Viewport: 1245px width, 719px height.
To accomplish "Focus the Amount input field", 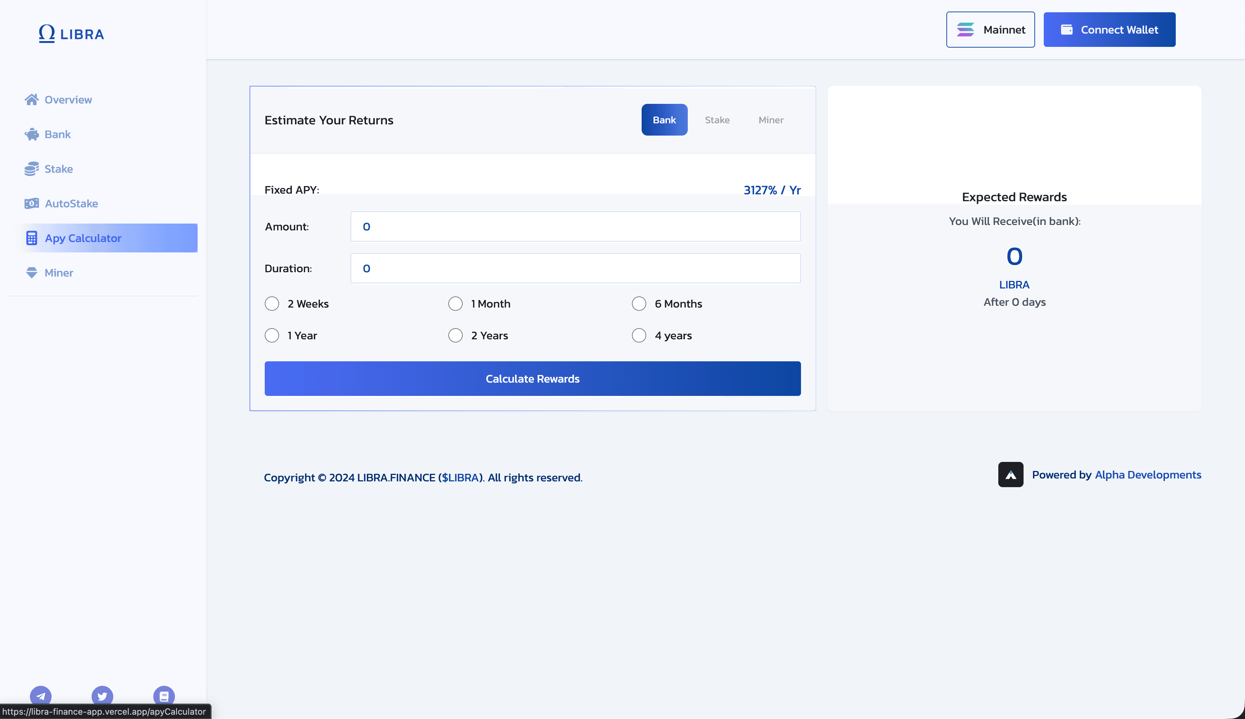I will tap(575, 227).
